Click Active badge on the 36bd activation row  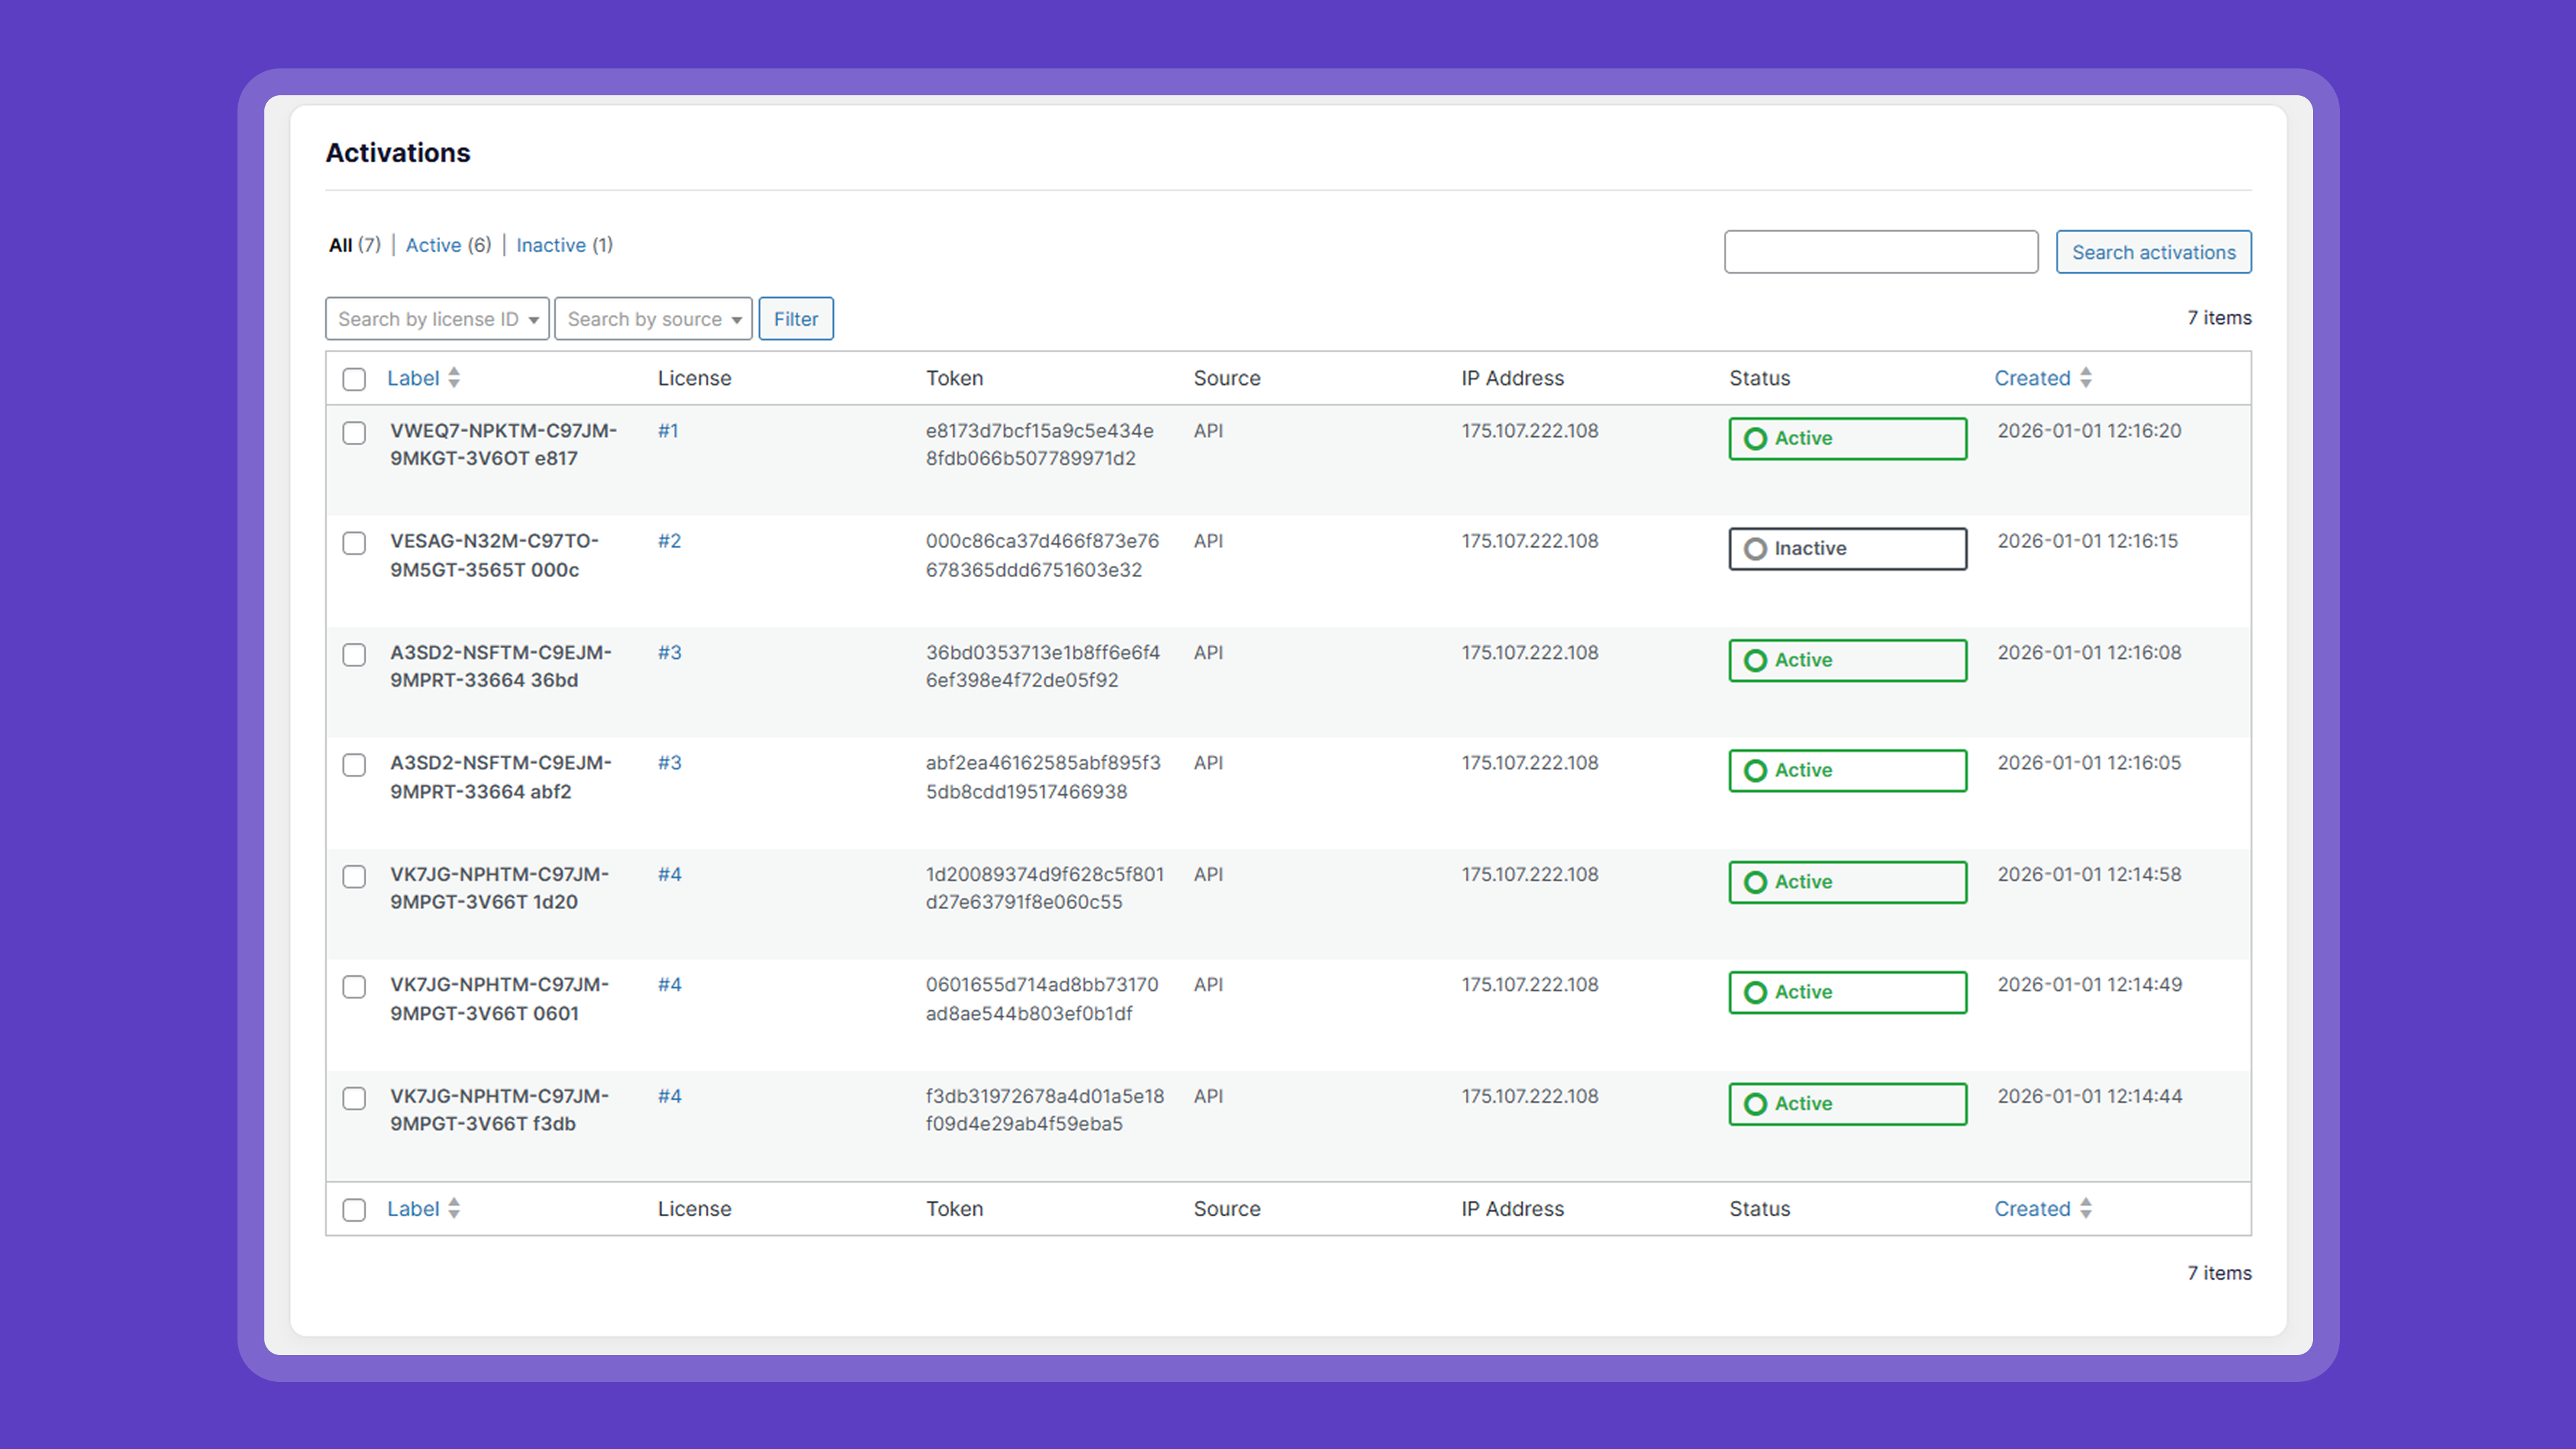coord(1846,661)
